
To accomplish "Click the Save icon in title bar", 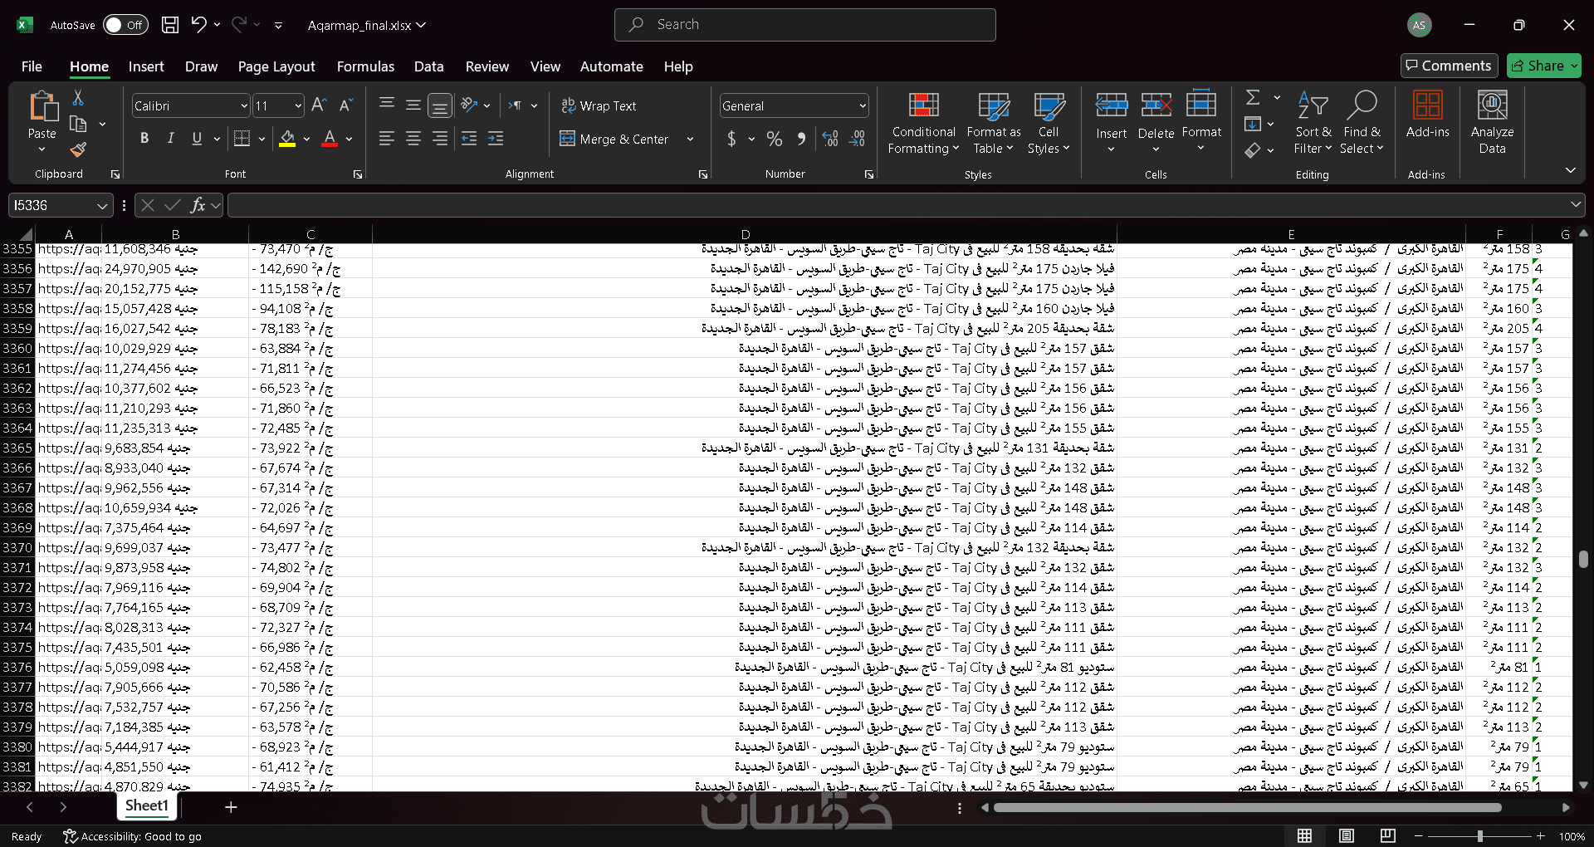I will click(170, 25).
